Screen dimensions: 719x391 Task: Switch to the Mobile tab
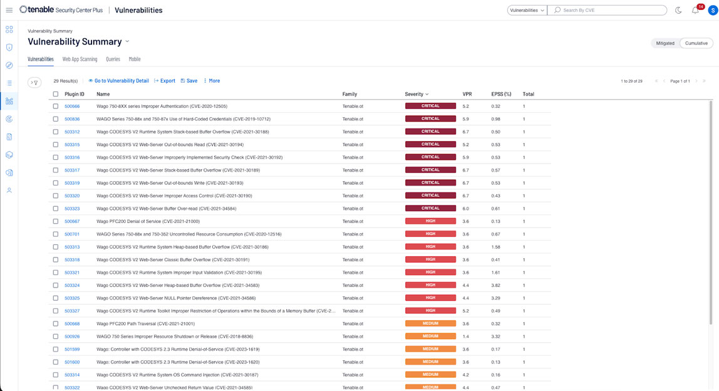135,59
